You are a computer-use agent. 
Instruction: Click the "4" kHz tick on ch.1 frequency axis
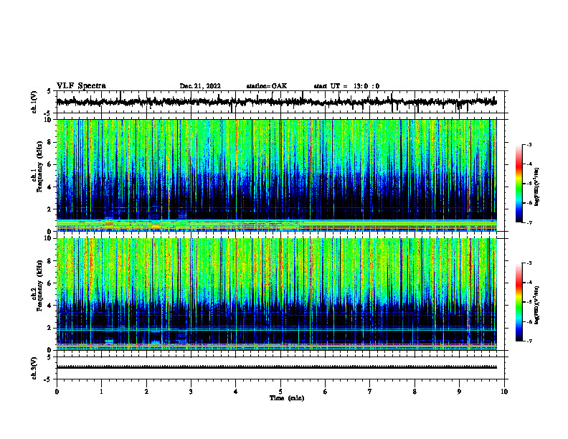coord(49,187)
